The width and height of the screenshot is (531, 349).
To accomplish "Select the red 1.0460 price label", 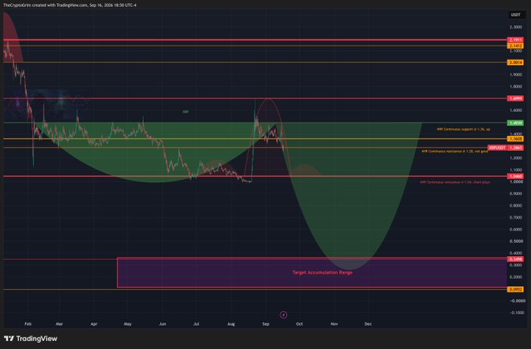I will 515,176.
